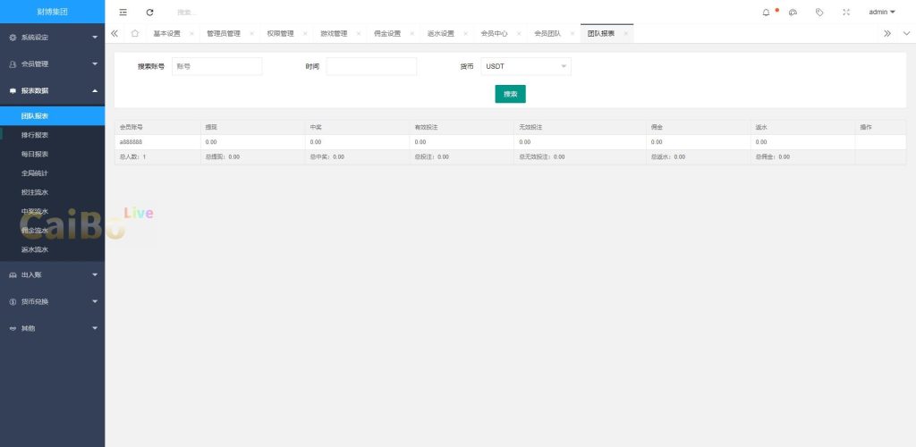916x447 pixels.
Task: Click the green 搜索 button
Action: point(510,94)
